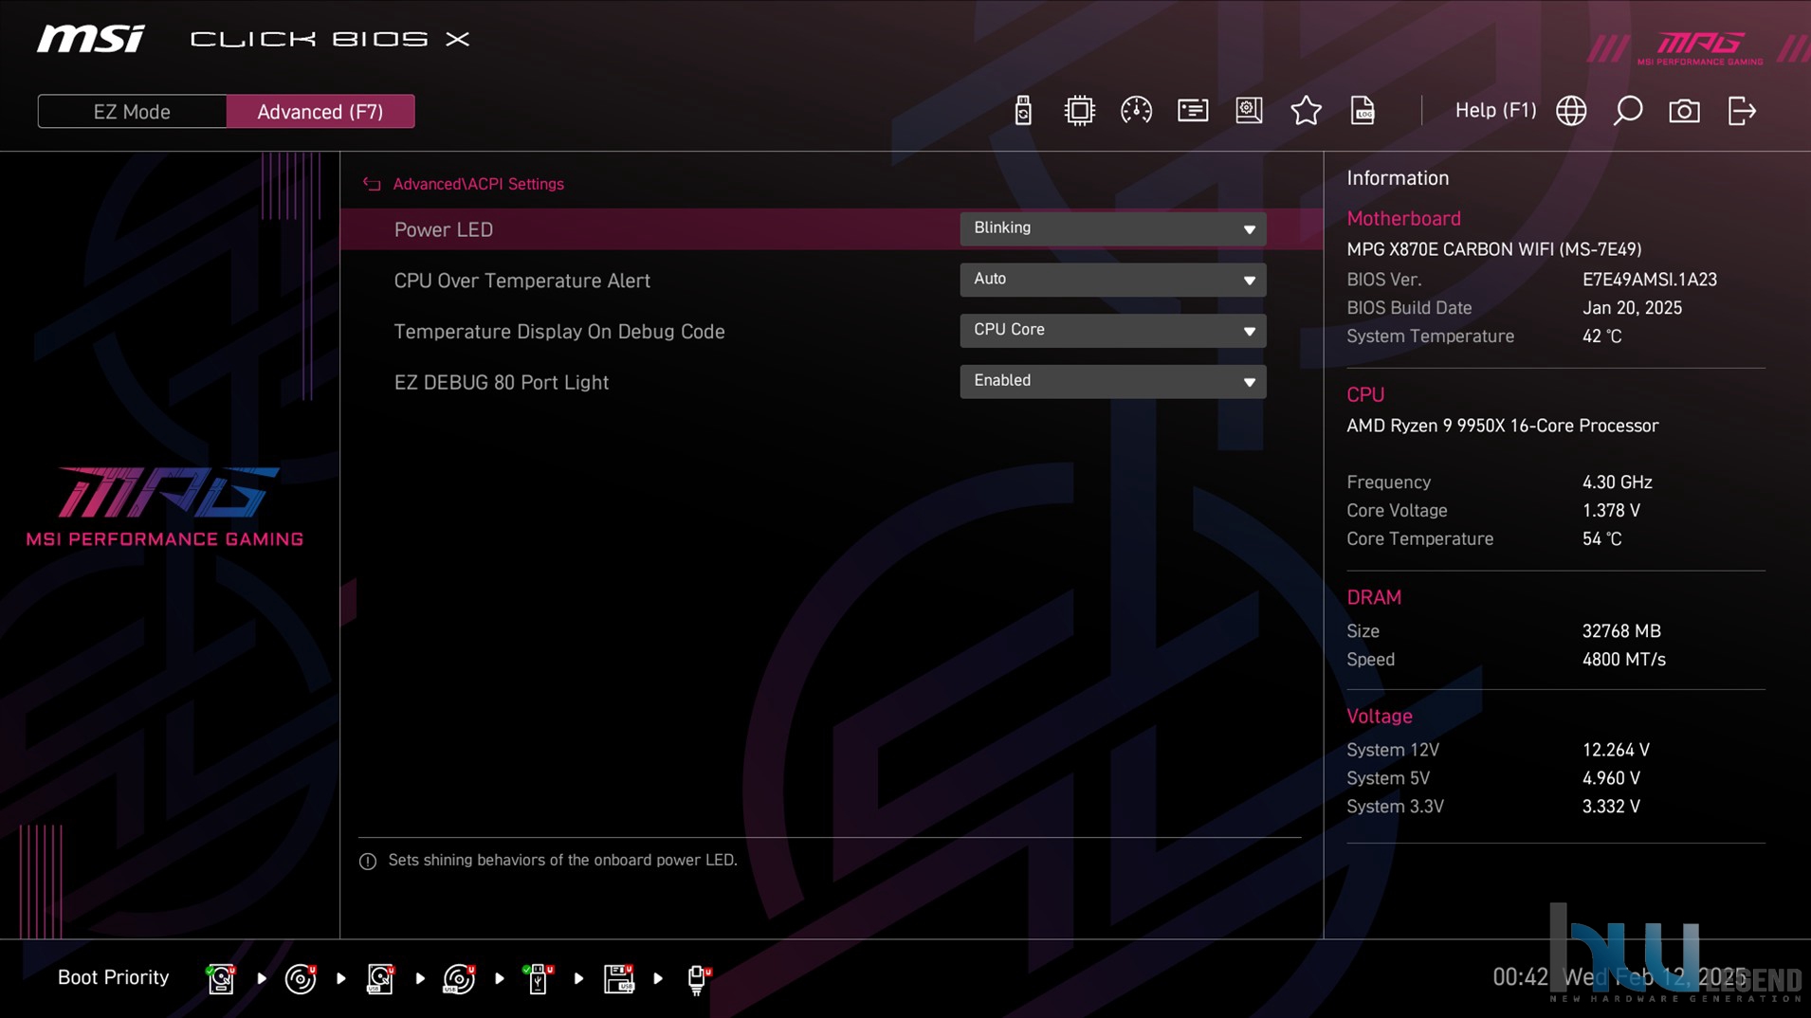Change language with globe icon

tap(1571, 111)
